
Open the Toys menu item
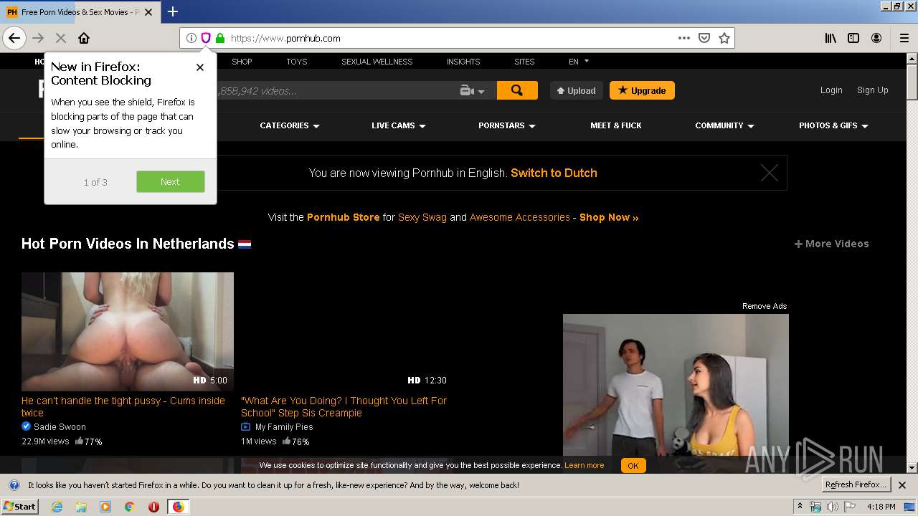297,62
